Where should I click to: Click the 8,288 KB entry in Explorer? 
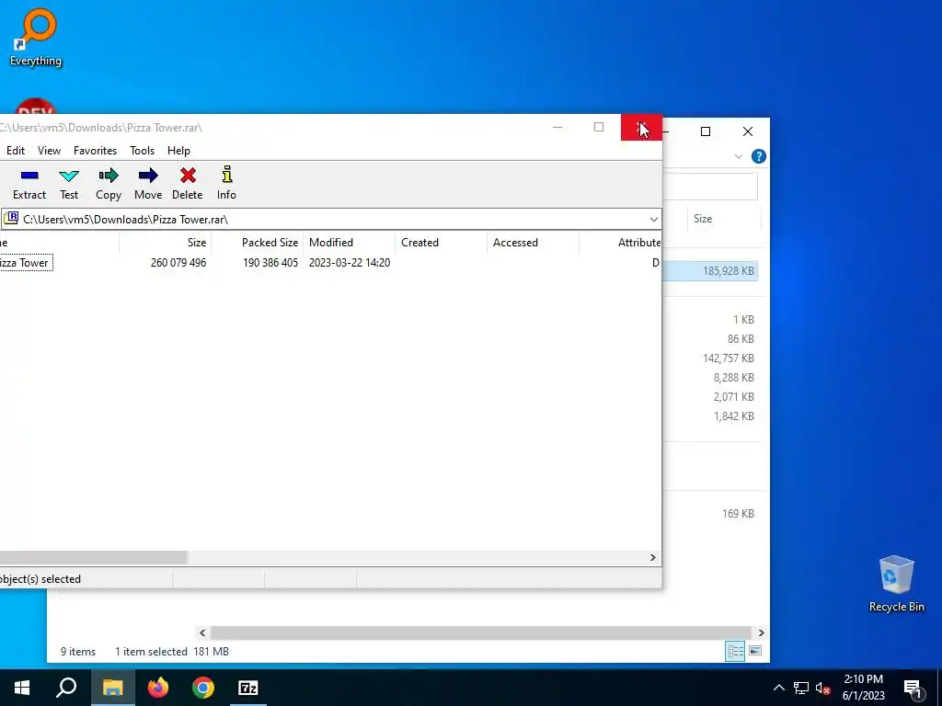(x=733, y=378)
